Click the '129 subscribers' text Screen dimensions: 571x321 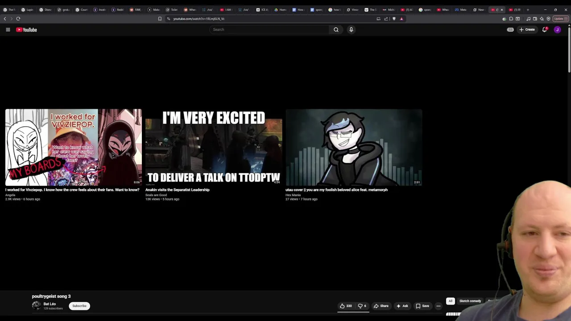click(x=53, y=309)
